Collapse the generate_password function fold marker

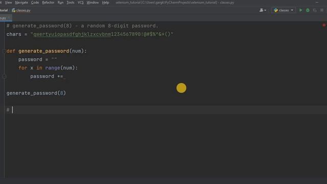pyautogui.click(x=4, y=51)
